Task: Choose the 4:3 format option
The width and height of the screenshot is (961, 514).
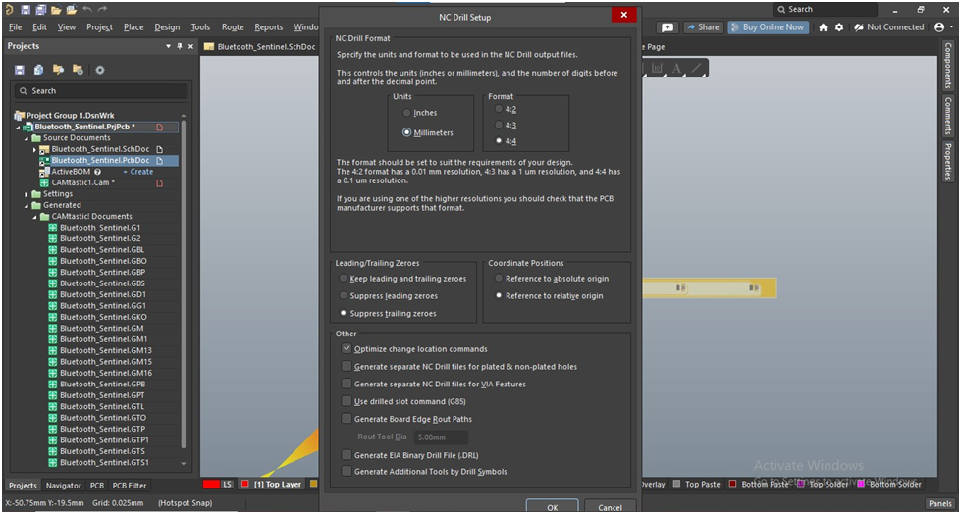Action: [x=499, y=125]
